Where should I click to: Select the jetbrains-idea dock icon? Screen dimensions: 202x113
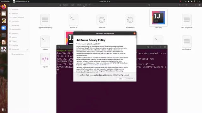(4, 49)
